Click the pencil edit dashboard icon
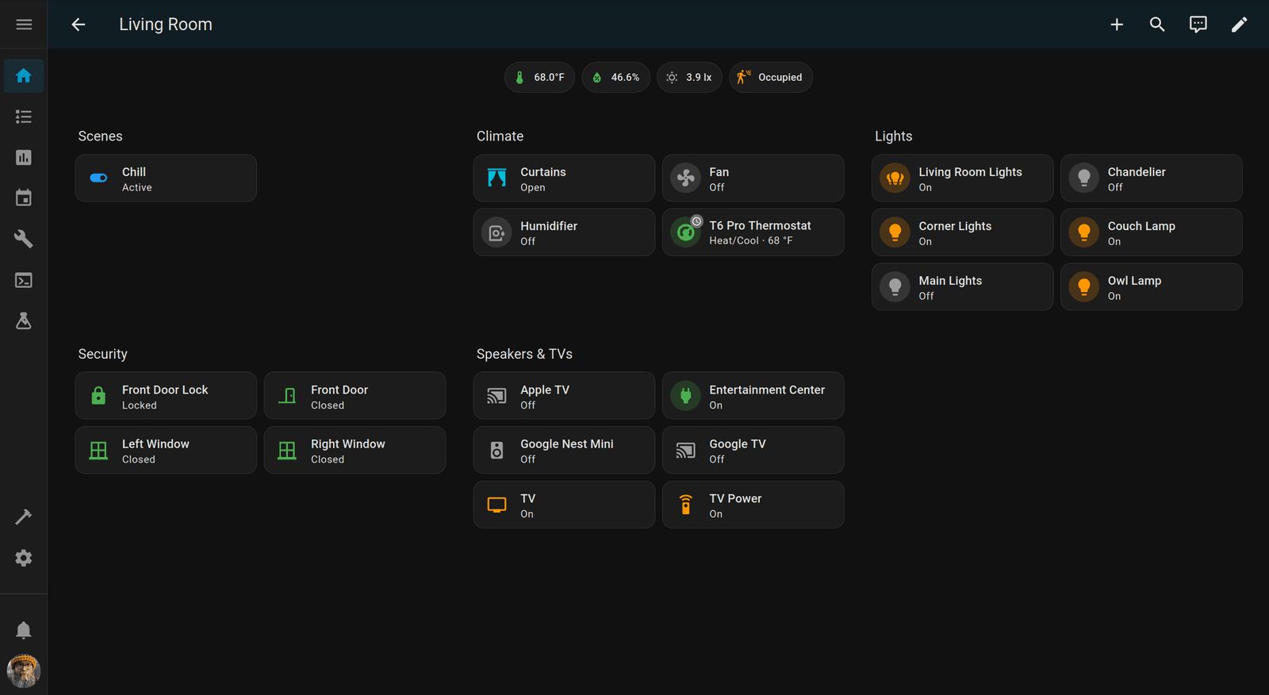The width and height of the screenshot is (1269, 695). (x=1239, y=25)
